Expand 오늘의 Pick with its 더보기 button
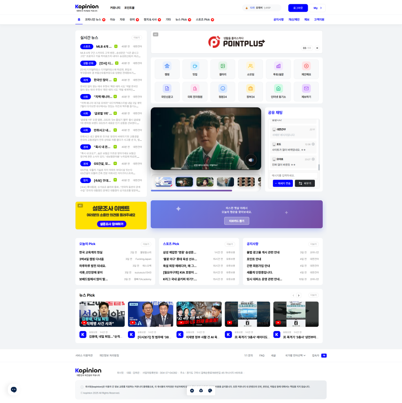This screenshot has height=403, width=402. pos(146,244)
